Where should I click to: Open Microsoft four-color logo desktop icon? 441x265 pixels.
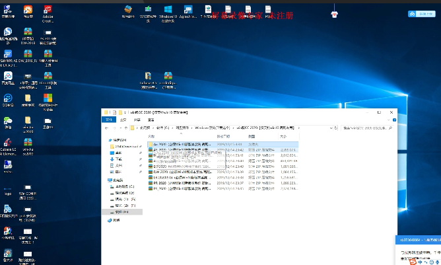coord(48,101)
